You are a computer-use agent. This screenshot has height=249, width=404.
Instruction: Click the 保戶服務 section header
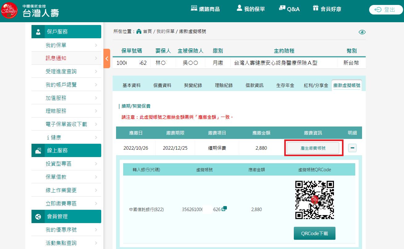click(66, 32)
